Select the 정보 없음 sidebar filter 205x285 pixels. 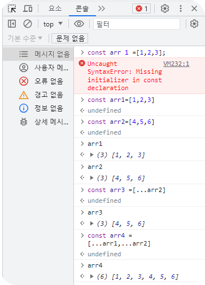click(38, 108)
